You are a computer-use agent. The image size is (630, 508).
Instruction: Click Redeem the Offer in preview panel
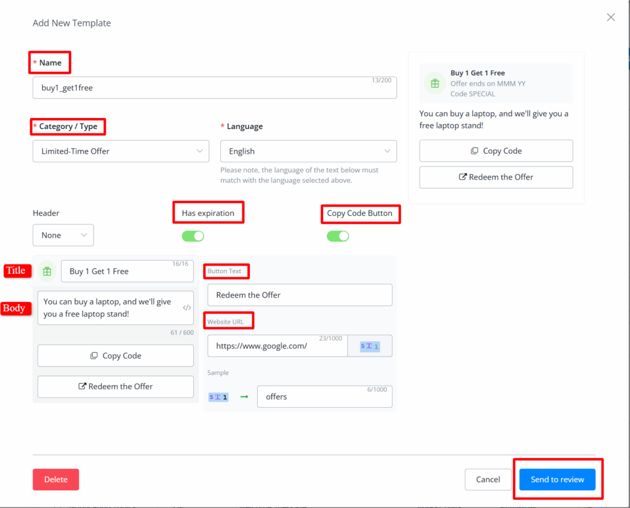pos(496,177)
